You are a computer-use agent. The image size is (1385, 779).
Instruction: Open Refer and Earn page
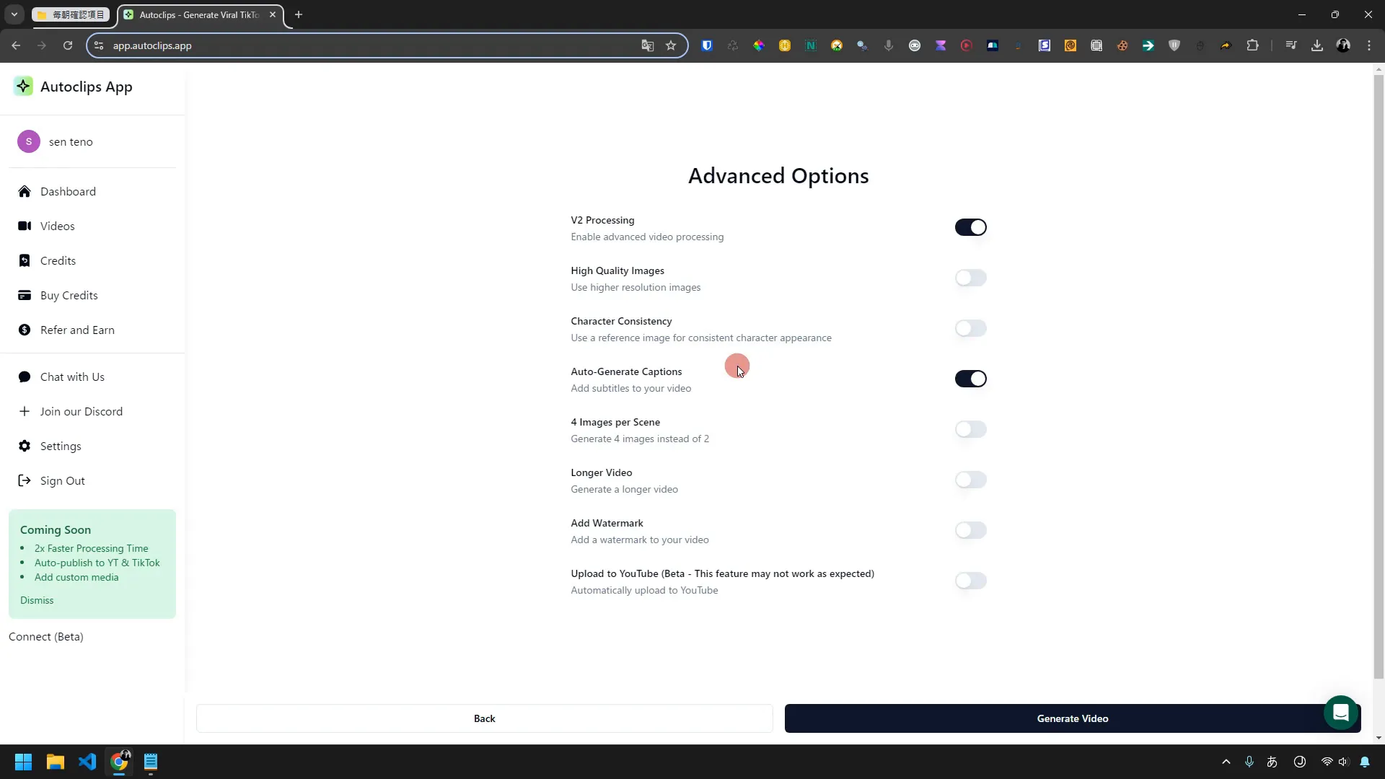pos(77,330)
